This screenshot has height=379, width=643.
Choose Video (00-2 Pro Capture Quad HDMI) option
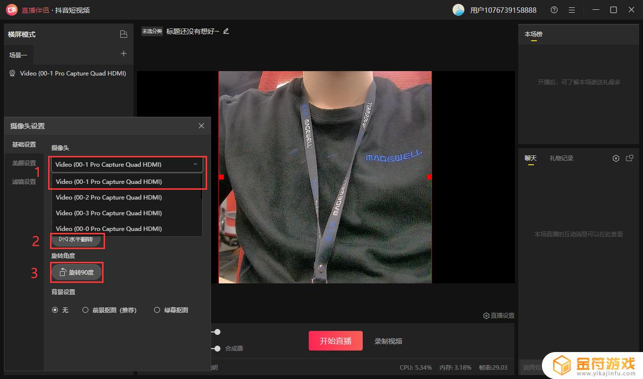point(127,197)
